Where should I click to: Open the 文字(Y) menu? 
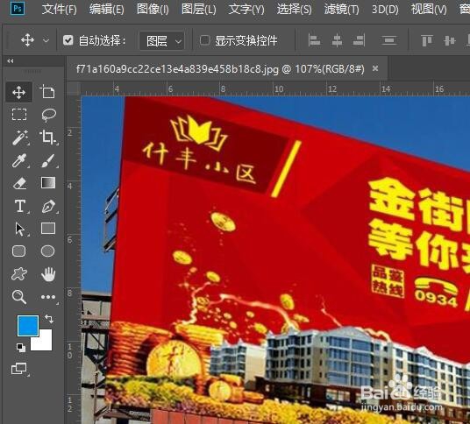click(246, 10)
